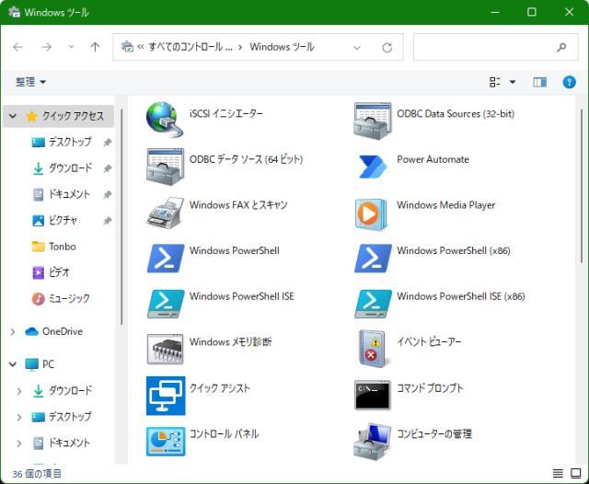Click the change view layout button
Image resolution: width=589 pixels, height=484 pixels.
(495, 82)
